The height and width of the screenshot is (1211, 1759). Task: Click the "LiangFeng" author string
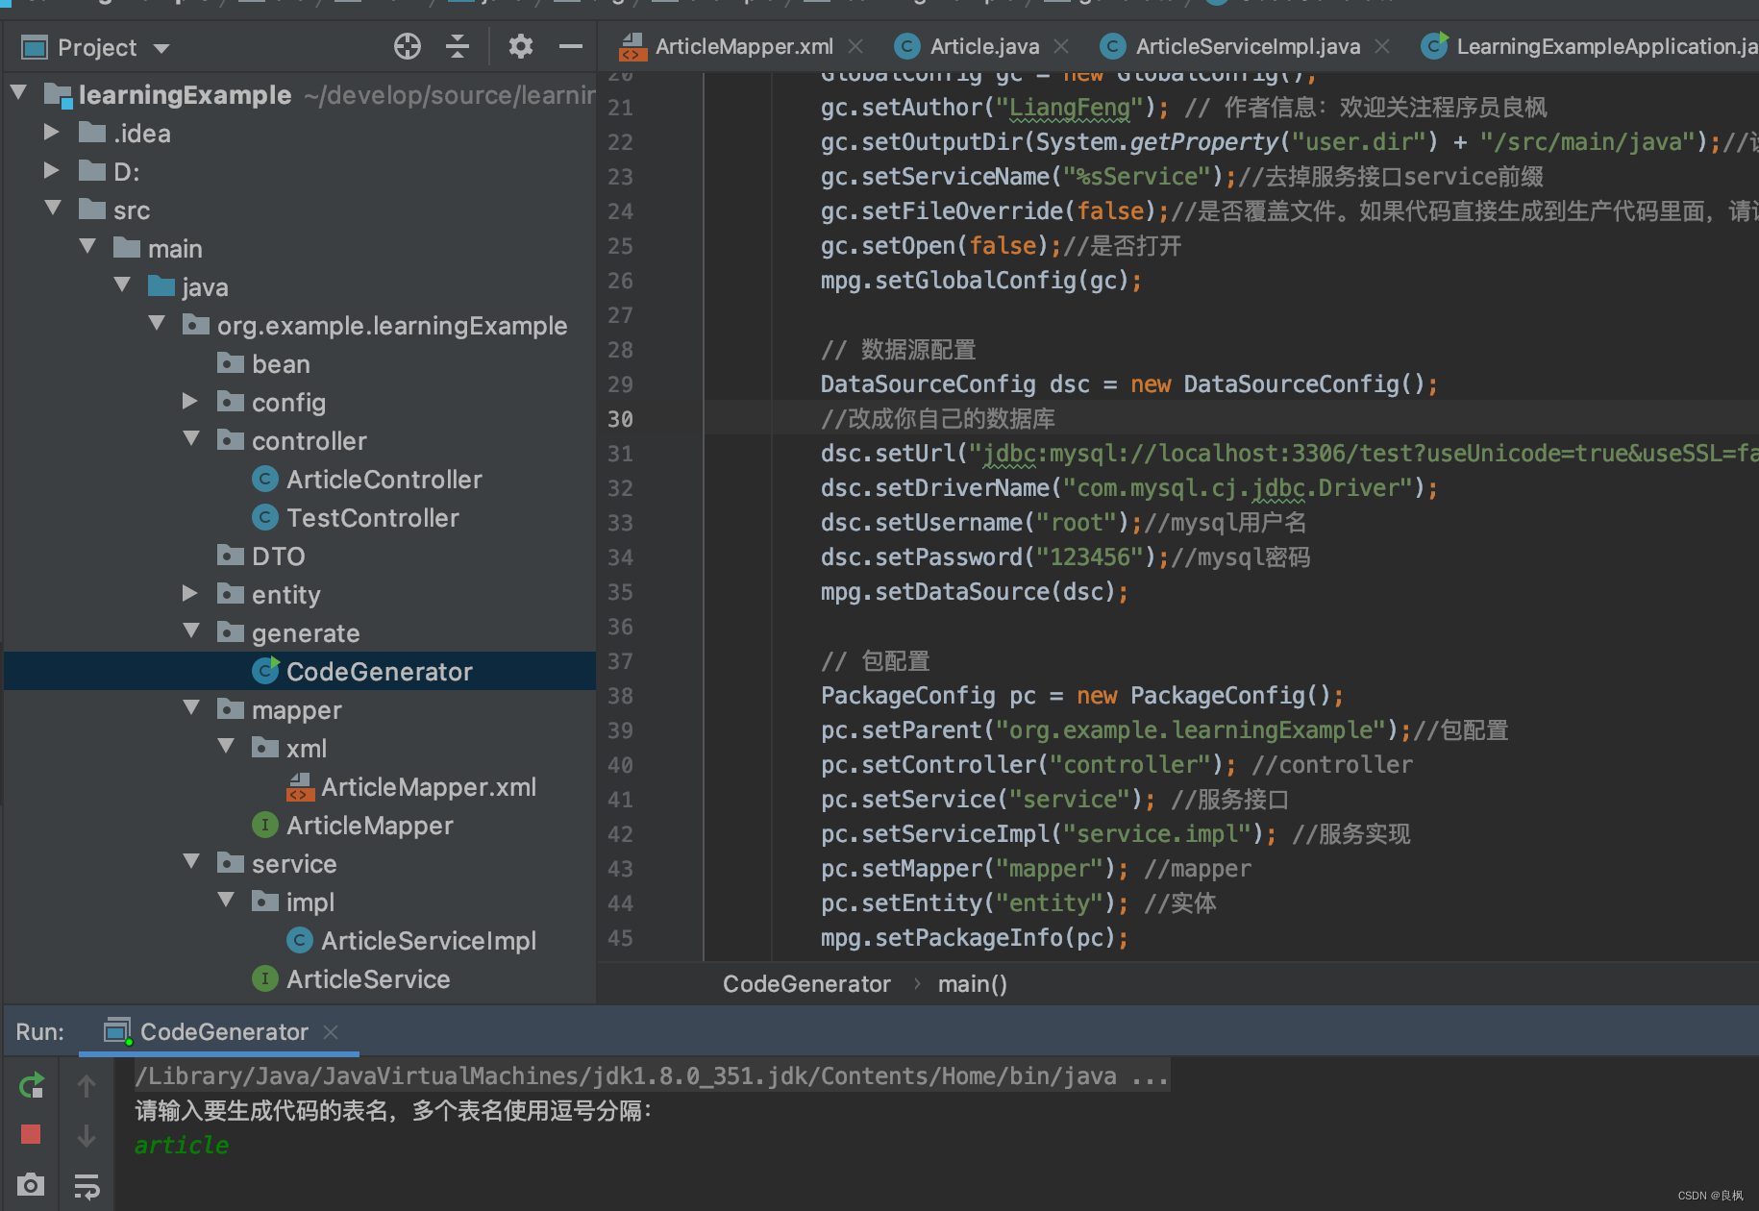pos(1069,108)
